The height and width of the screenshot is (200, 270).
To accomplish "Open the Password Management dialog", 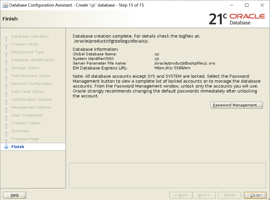I will (237, 105).
